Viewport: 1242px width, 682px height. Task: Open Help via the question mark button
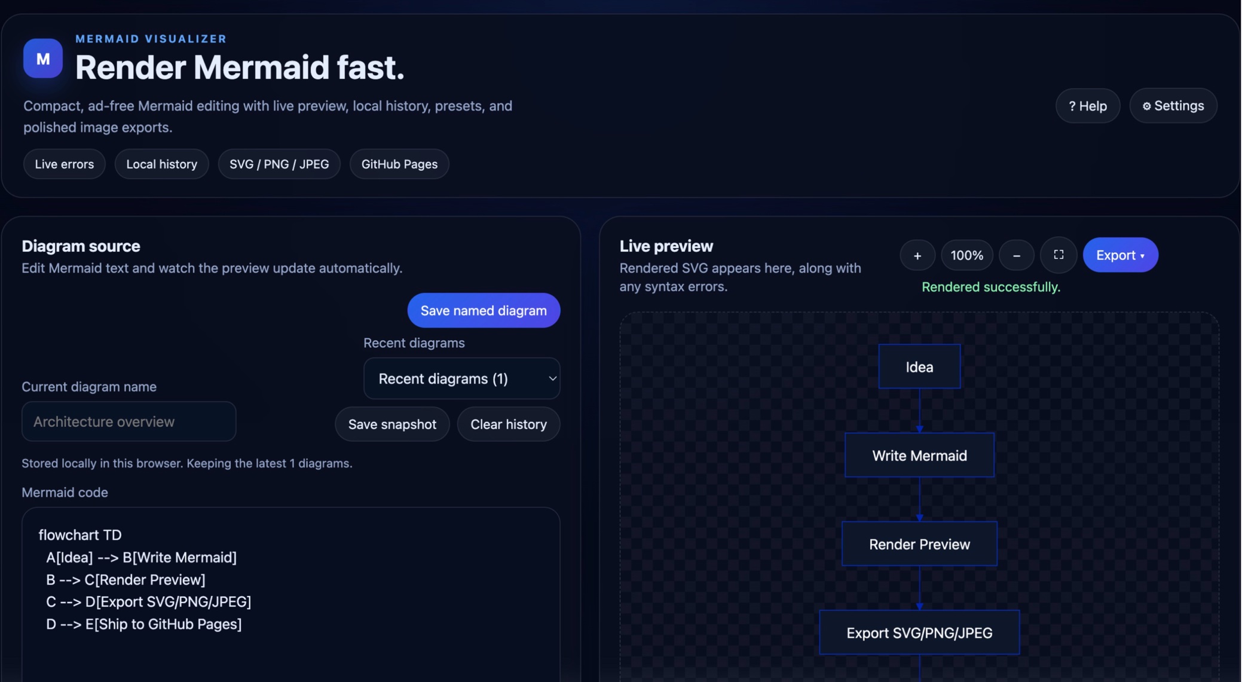pos(1087,106)
